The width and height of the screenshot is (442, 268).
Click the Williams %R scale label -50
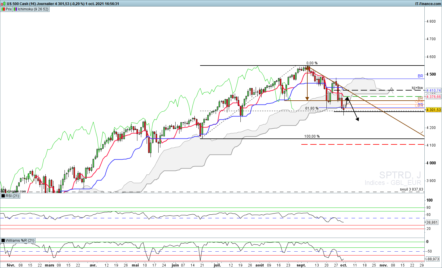[x=429, y=252]
